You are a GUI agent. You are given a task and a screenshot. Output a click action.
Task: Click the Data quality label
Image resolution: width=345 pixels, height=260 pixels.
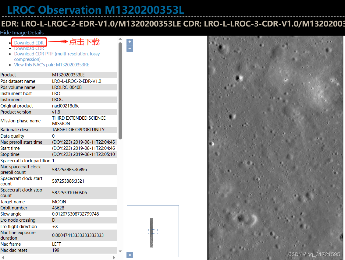tap(12, 136)
